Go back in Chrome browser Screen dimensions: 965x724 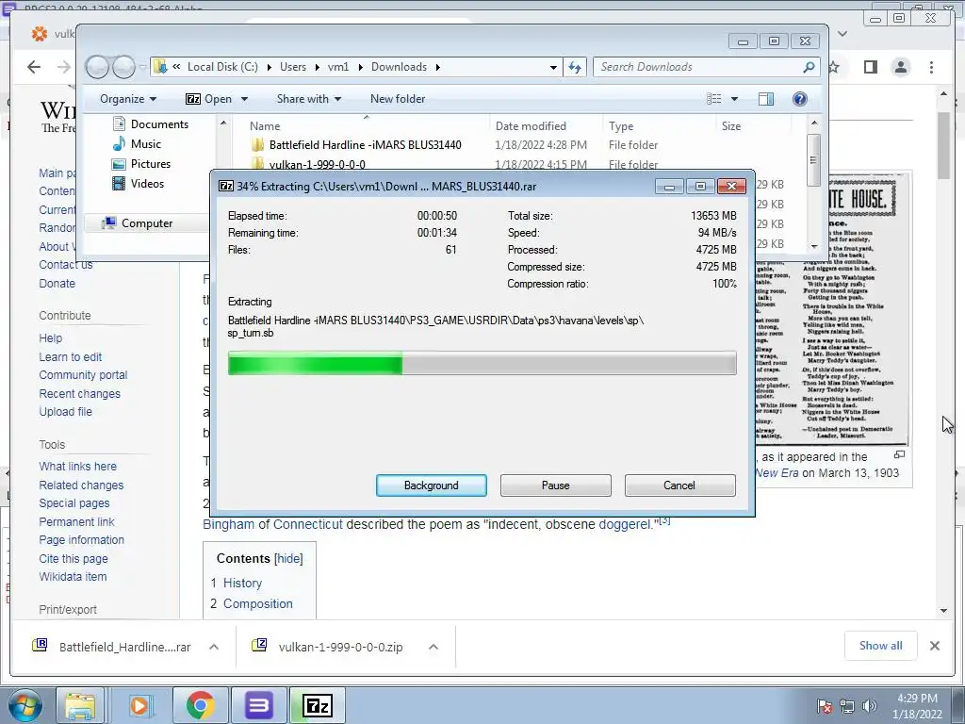[34, 67]
